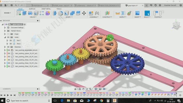Activate gear train root radio button
This screenshot has height=103, width=183.
click(25, 24)
